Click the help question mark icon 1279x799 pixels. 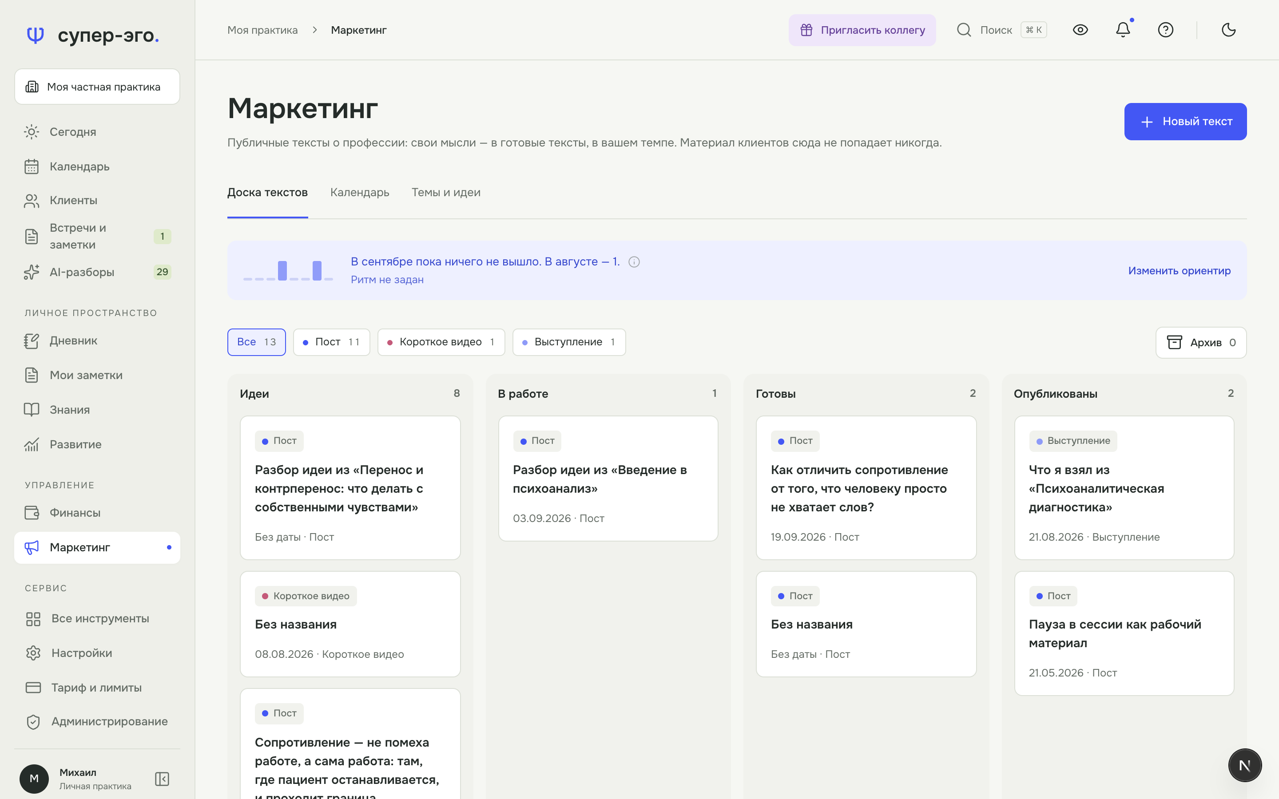[1165, 30]
